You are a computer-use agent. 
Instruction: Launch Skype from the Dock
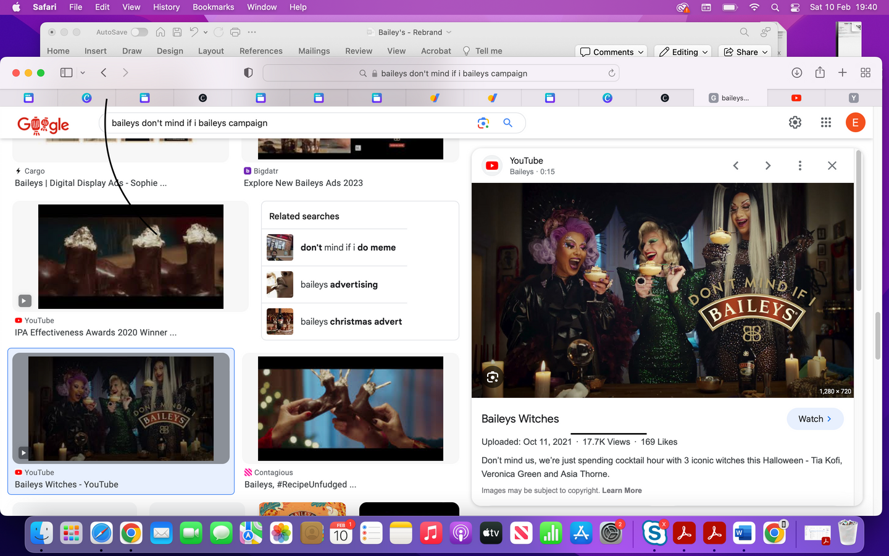654,533
